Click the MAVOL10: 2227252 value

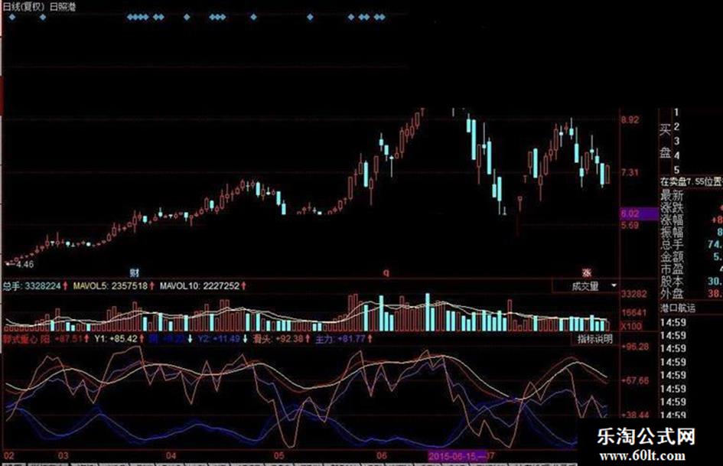pos(199,286)
